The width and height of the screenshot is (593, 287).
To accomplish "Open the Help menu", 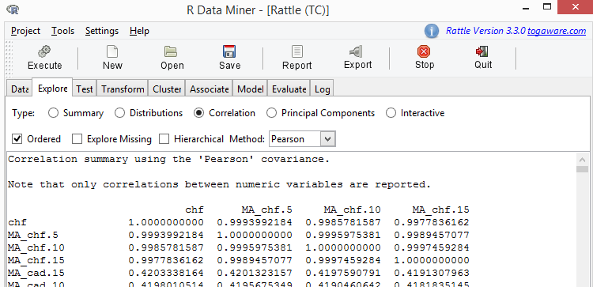I will click(x=139, y=31).
